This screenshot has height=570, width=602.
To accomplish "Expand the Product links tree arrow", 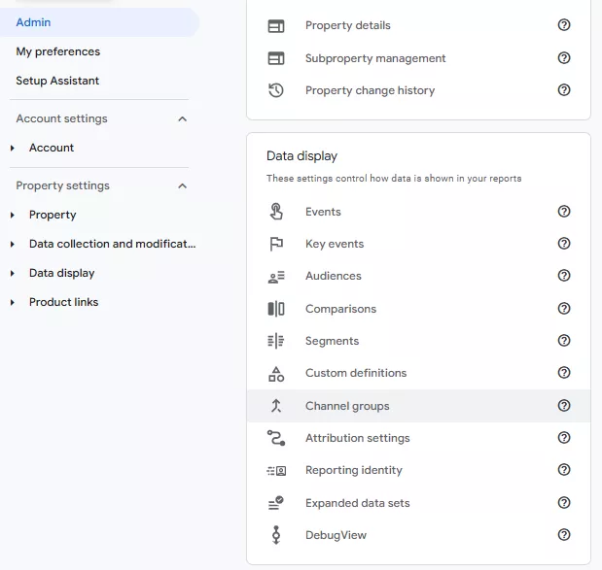I will click(13, 302).
